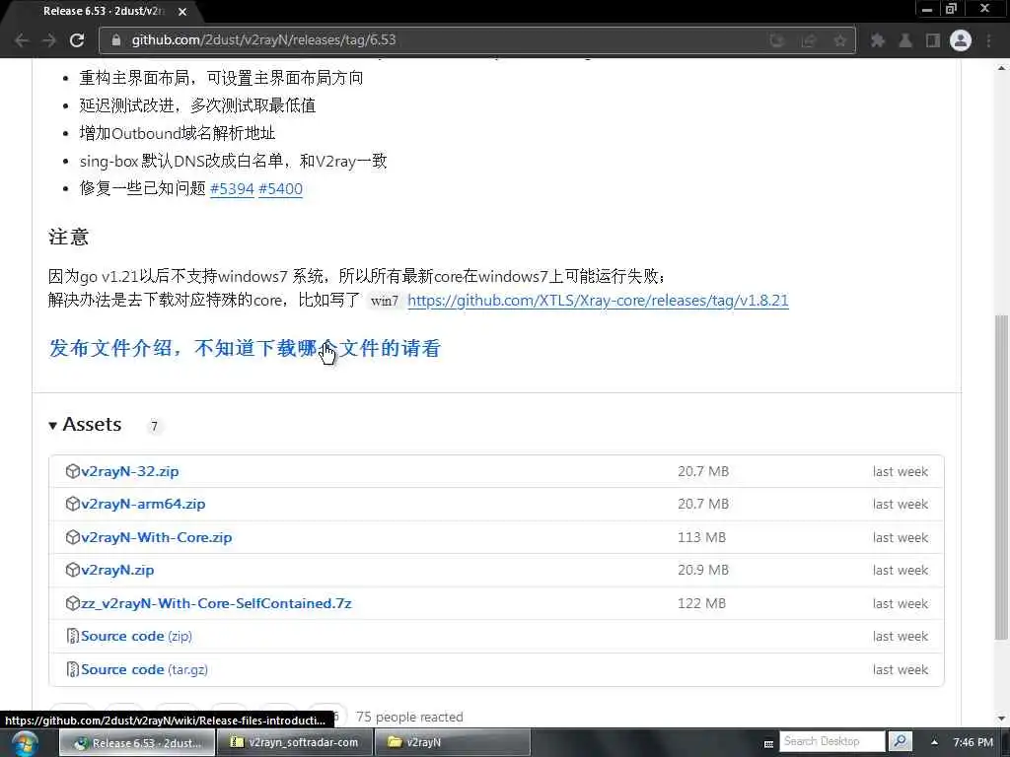Click the Assets count badge 7

pos(154,426)
